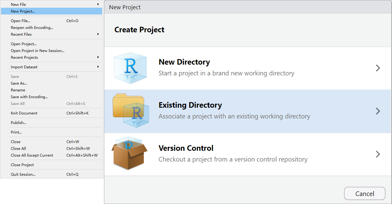Open the New File submenu
This screenshot has width=392, height=204.
click(18, 4)
